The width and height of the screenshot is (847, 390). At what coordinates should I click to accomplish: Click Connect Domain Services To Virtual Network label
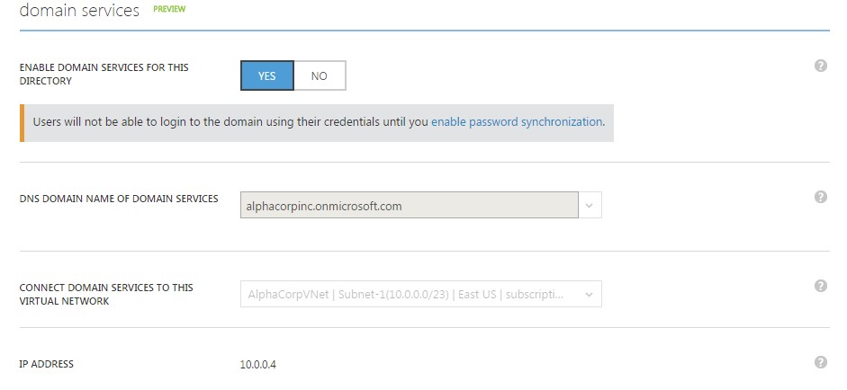pyautogui.click(x=106, y=295)
